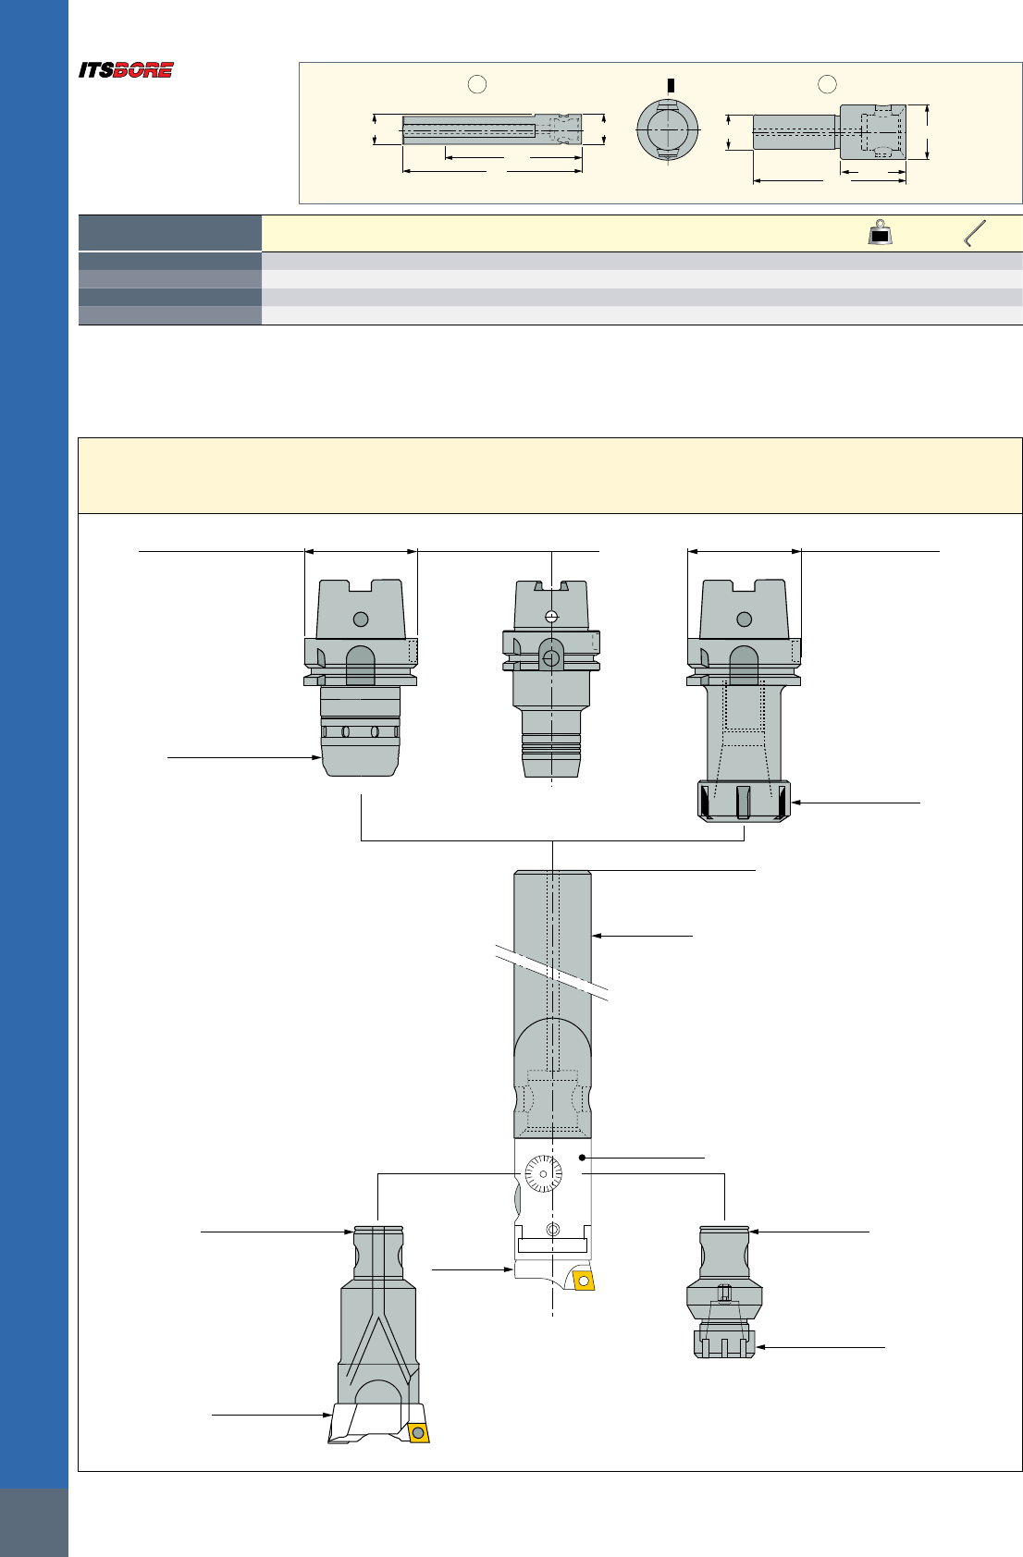Select the short adapter side-view drawing at top
The width and height of the screenshot is (1023, 1557).
tap(829, 130)
